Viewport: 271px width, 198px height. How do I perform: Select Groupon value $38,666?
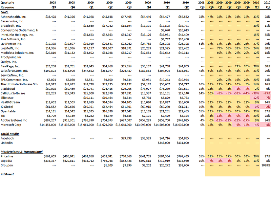[184, 165]
